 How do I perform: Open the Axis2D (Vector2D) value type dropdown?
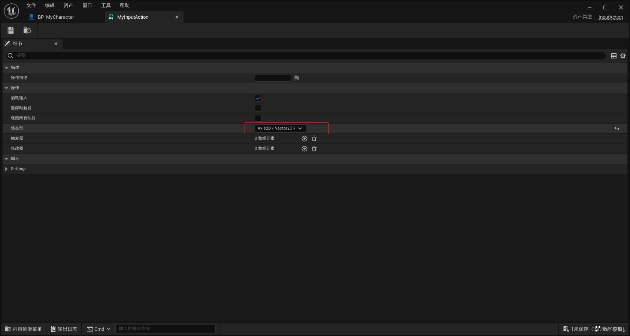pyautogui.click(x=280, y=128)
